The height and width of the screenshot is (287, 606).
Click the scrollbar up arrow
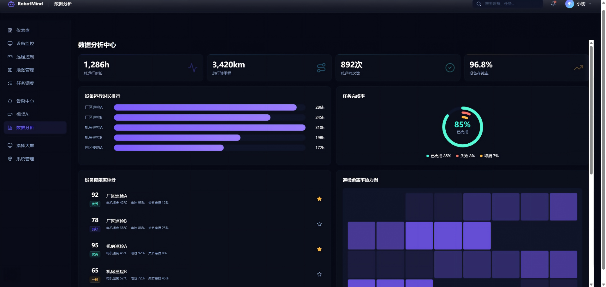591,43
